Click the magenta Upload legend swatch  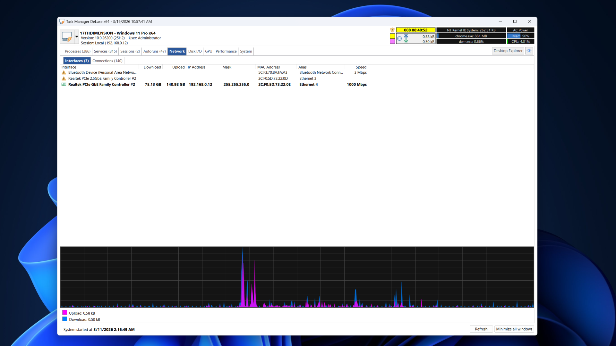[x=64, y=313]
